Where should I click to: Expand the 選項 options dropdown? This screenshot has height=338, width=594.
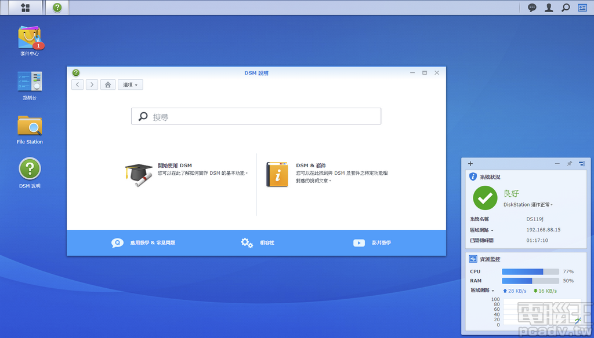point(130,84)
